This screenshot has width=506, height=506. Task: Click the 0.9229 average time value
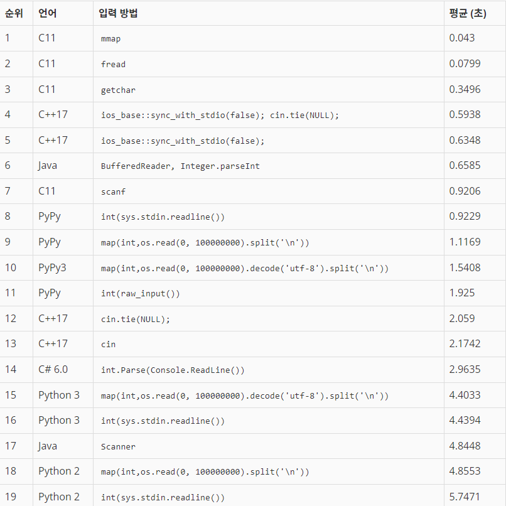[465, 216]
